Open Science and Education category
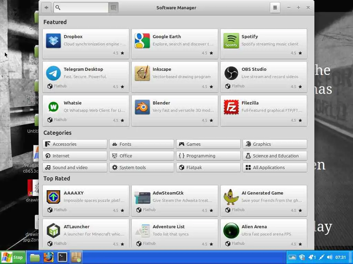Image resolution: width=353 pixels, height=264 pixels. coord(275,156)
